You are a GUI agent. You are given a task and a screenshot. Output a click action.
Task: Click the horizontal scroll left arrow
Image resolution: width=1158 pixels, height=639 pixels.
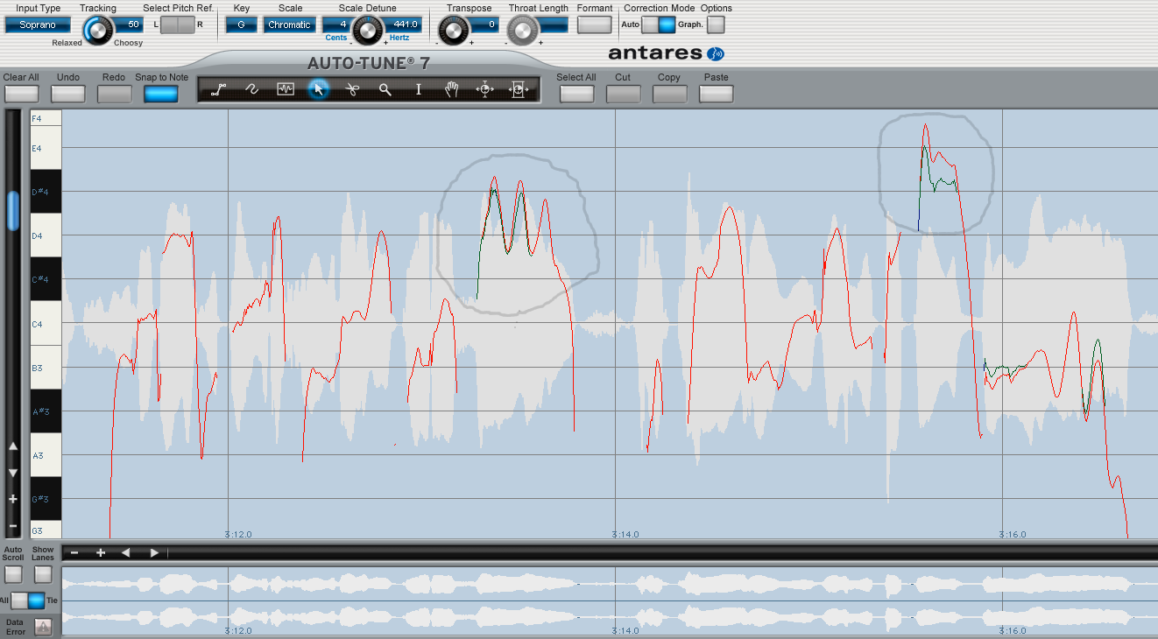click(x=126, y=552)
